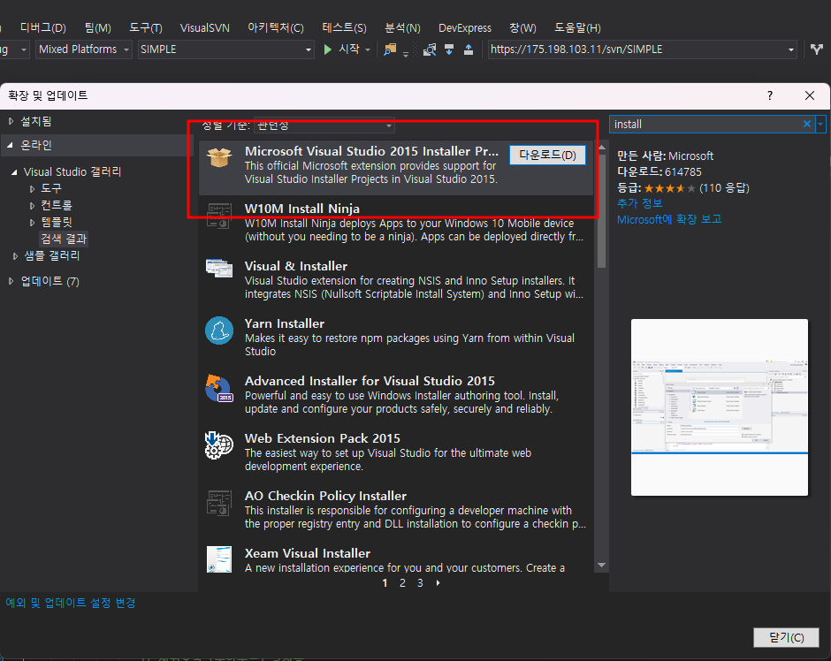Open the 분석(N) menu
Screen dimensions: 831x661
[402, 27]
